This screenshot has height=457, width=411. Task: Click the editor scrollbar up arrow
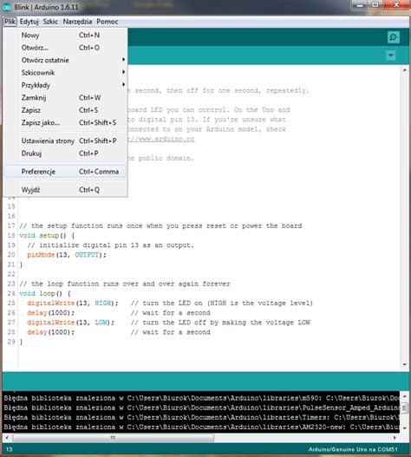[405, 70]
